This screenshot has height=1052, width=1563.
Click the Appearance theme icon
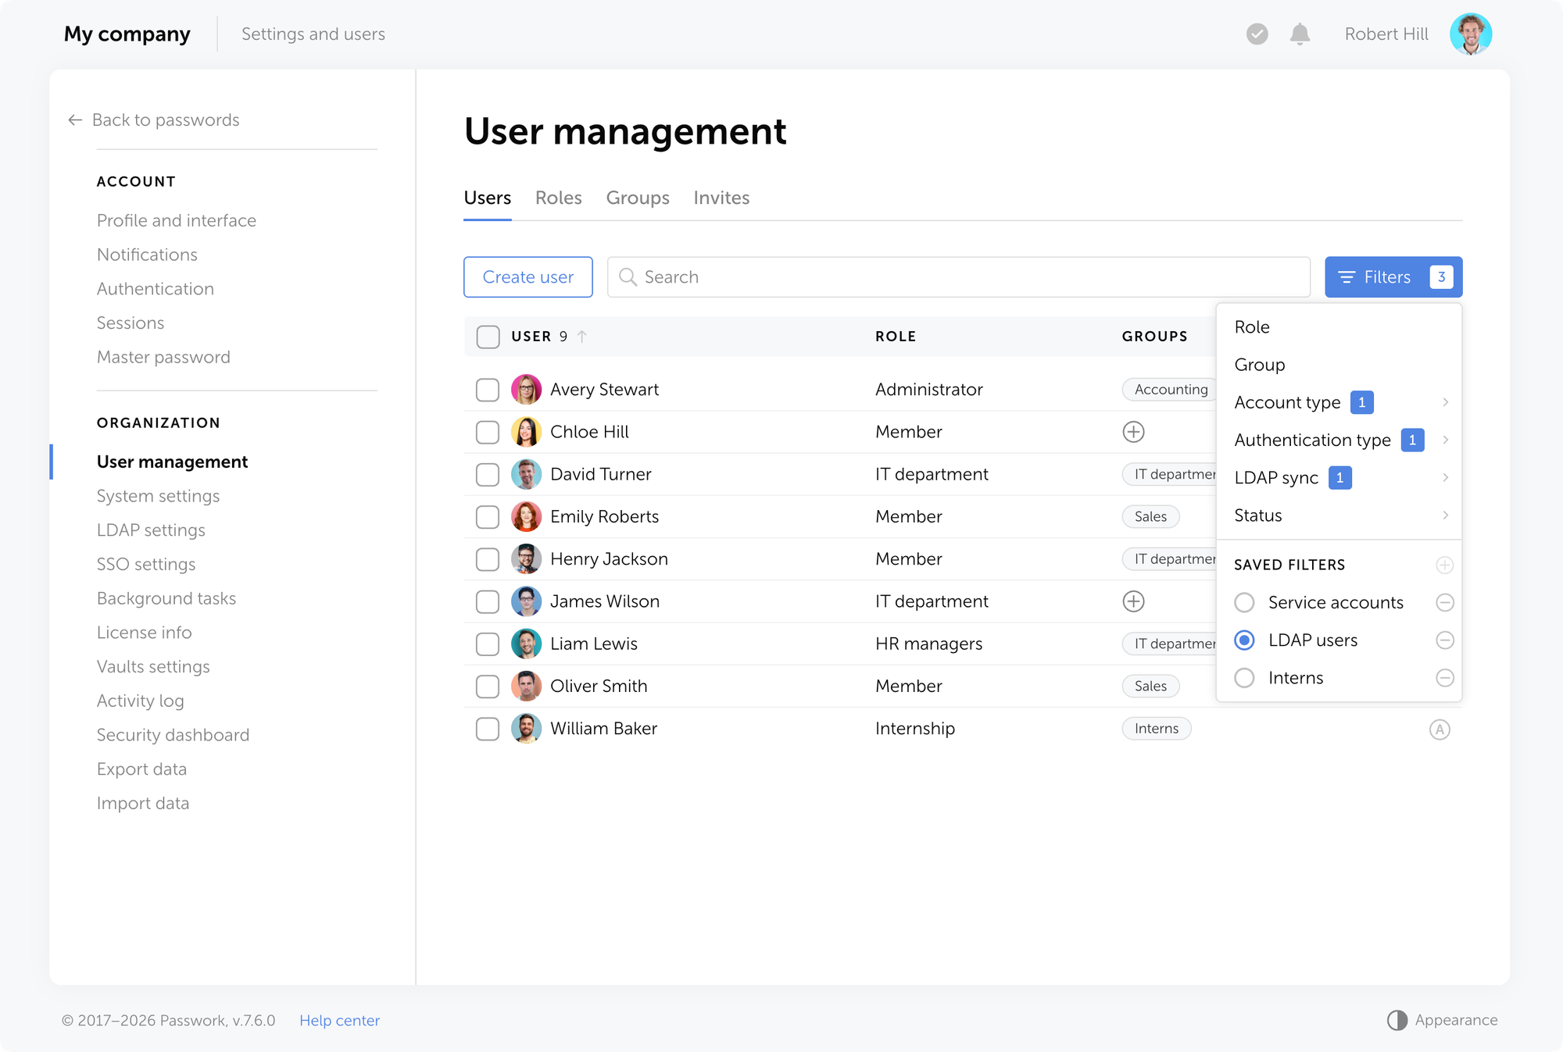click(1397, 1020)
